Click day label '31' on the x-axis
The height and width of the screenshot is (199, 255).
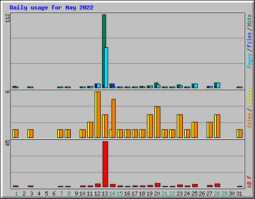239,194
